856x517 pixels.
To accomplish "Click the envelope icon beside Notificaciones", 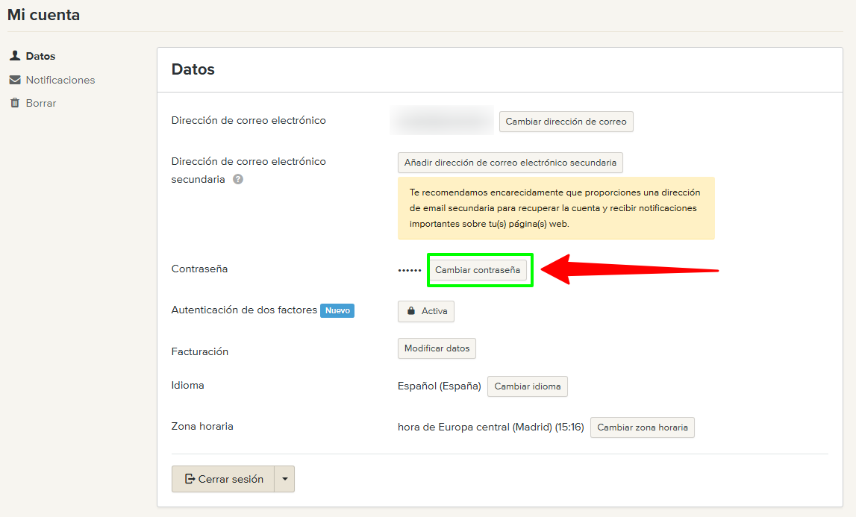I will [x=14, y=80].
